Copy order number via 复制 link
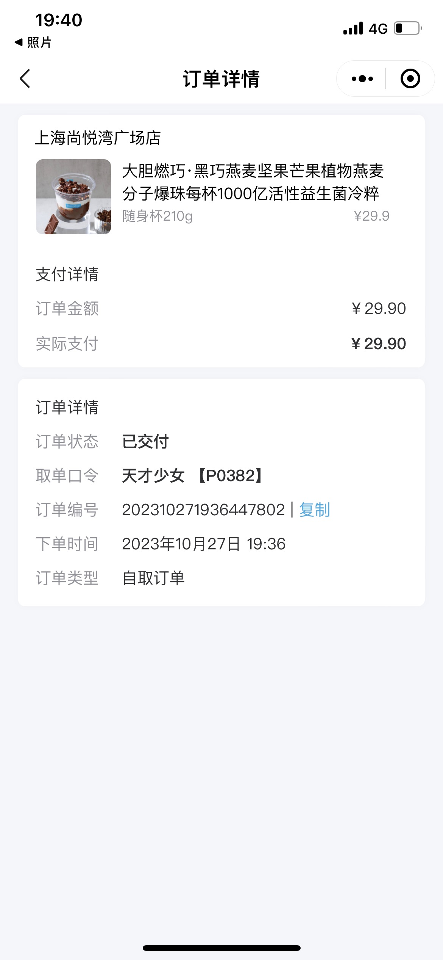The image size is (443, 960). tap(315, 510)
